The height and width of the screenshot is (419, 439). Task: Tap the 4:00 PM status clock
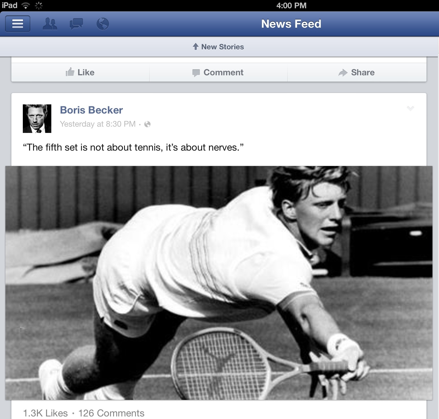pyautogui.click(x=291, y=5)
